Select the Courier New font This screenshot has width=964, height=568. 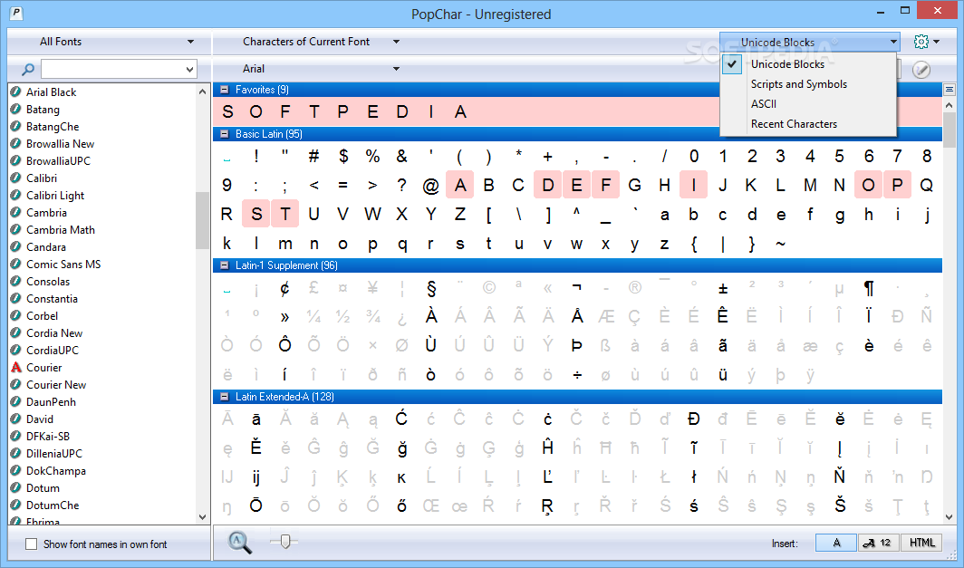coord(56,385)
